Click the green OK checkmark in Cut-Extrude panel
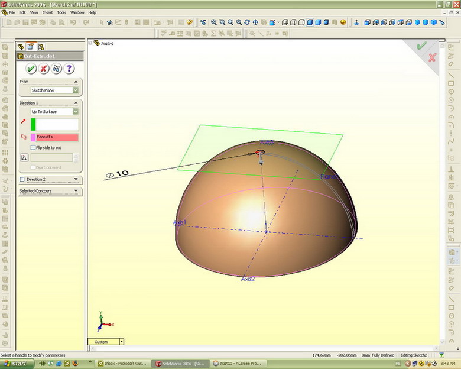This screenshot has height=369, width=461. pos(31,69)
